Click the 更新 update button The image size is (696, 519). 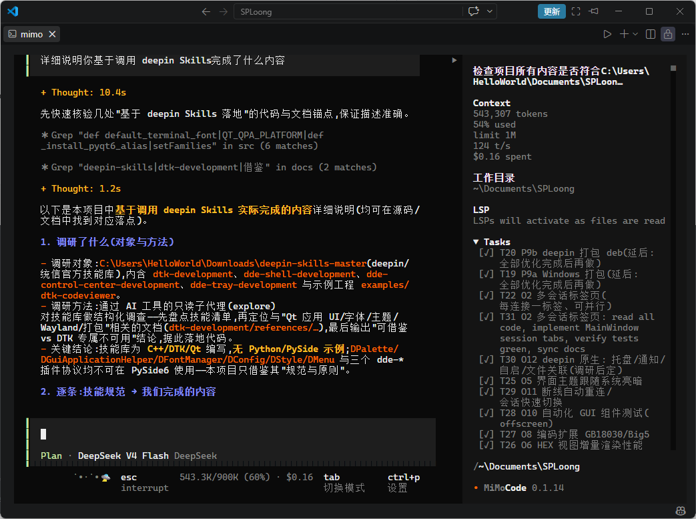pyautogui.click(x=551, y=11)
